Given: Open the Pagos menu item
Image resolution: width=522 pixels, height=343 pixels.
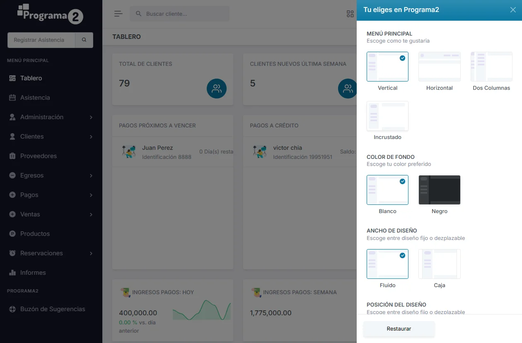Looking at the screenshot, I should click(x=29, y=195).
